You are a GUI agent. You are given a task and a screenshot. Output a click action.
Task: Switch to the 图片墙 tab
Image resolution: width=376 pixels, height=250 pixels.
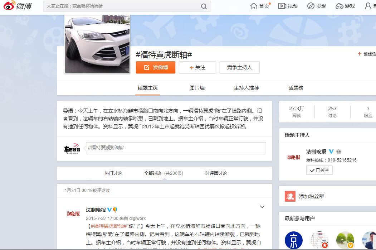tap(197, 87)
